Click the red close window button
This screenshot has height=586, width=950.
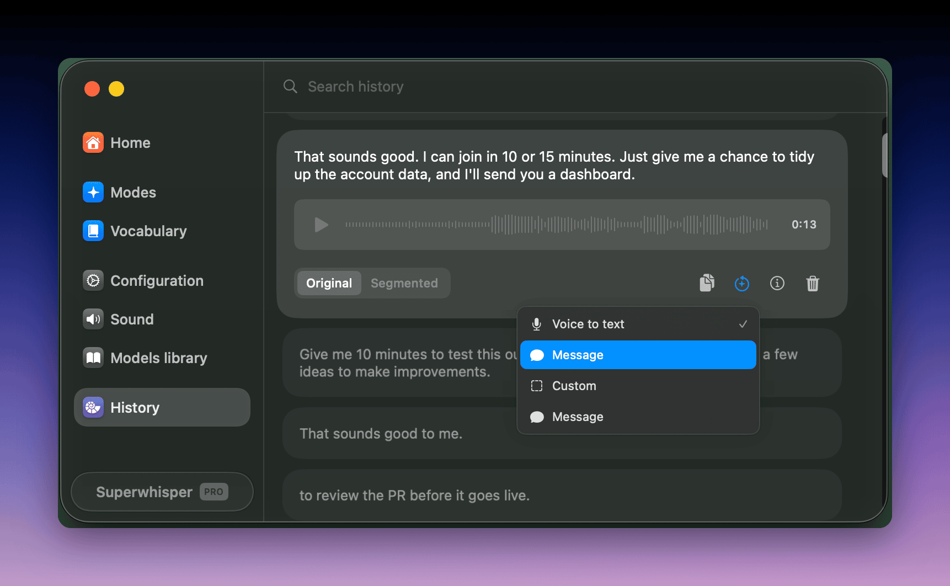pos(92,89)
